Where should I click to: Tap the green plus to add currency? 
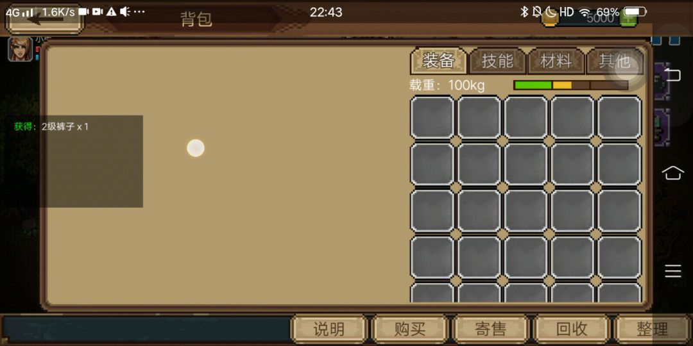[x=628, y=19]
